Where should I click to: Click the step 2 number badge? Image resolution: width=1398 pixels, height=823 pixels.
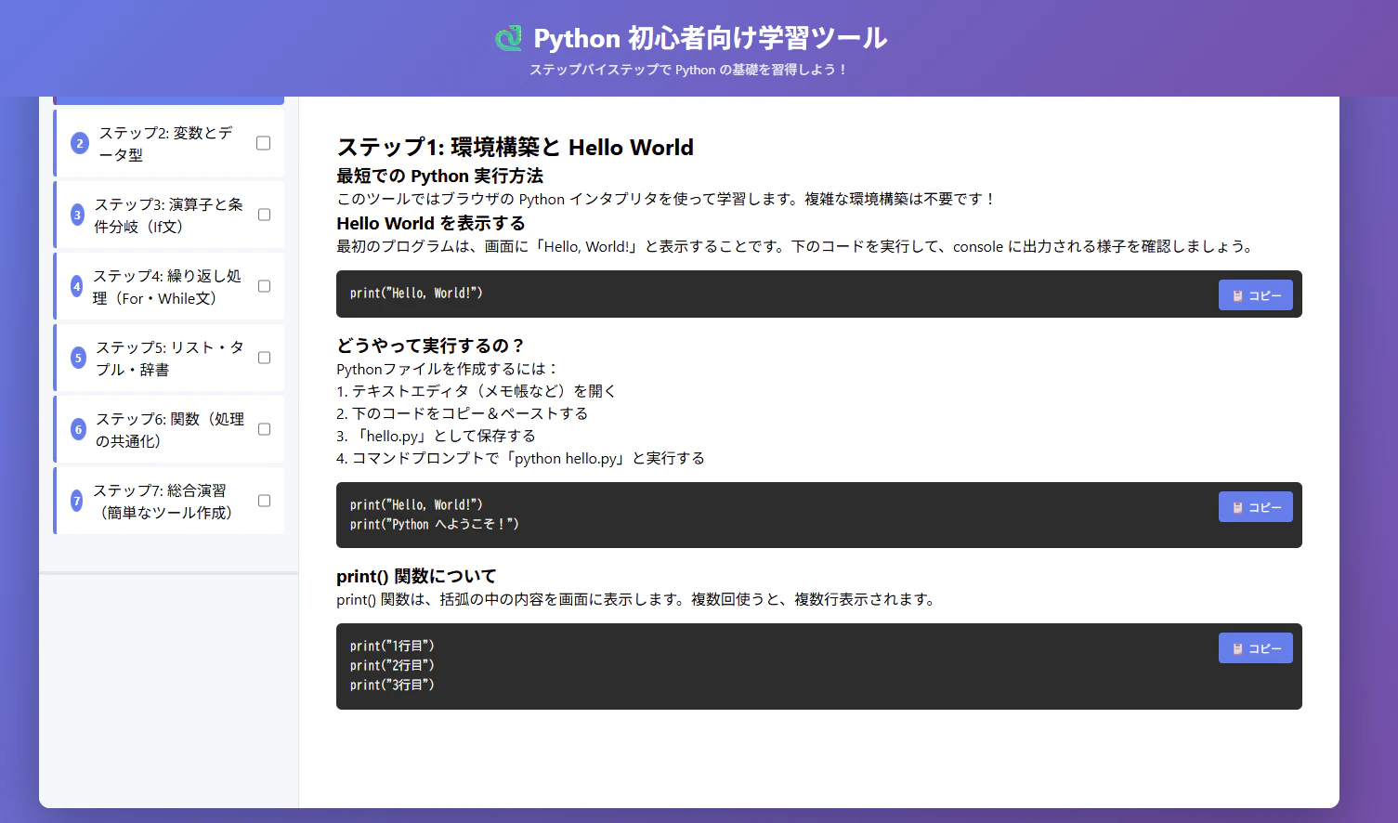coord(80,143)
